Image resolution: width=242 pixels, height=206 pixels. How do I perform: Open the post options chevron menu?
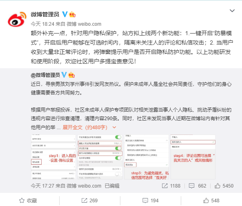point(232,11)
